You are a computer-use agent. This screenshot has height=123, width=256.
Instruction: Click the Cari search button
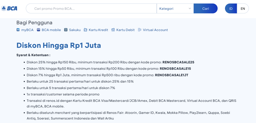coord(205,9)
